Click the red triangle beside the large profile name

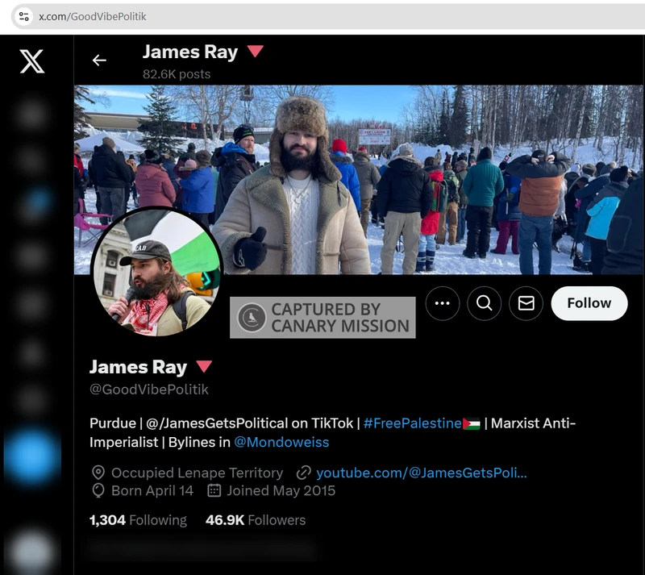pos(204,366)
